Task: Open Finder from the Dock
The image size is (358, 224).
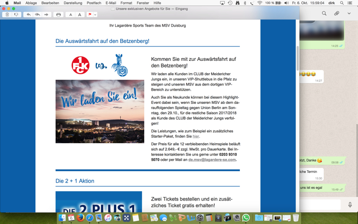Action: (x=62, y=218)
